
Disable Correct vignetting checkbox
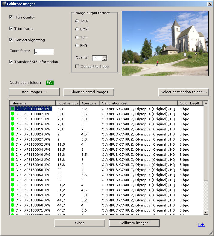coord(11,40)
